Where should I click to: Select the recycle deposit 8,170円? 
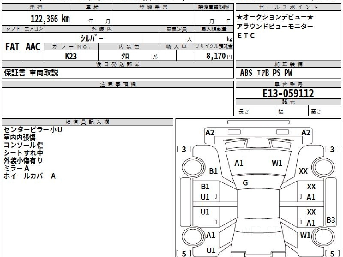219,56
